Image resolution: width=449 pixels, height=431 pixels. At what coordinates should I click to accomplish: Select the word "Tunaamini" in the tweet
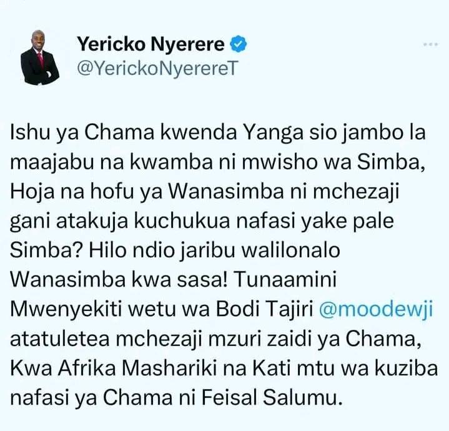coord(285,279)
